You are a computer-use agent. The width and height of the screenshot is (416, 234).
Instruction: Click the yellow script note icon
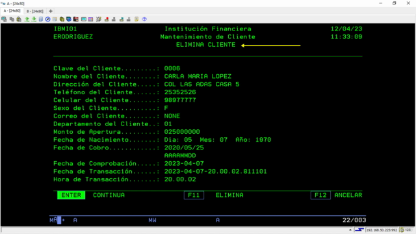pos(136,19)
